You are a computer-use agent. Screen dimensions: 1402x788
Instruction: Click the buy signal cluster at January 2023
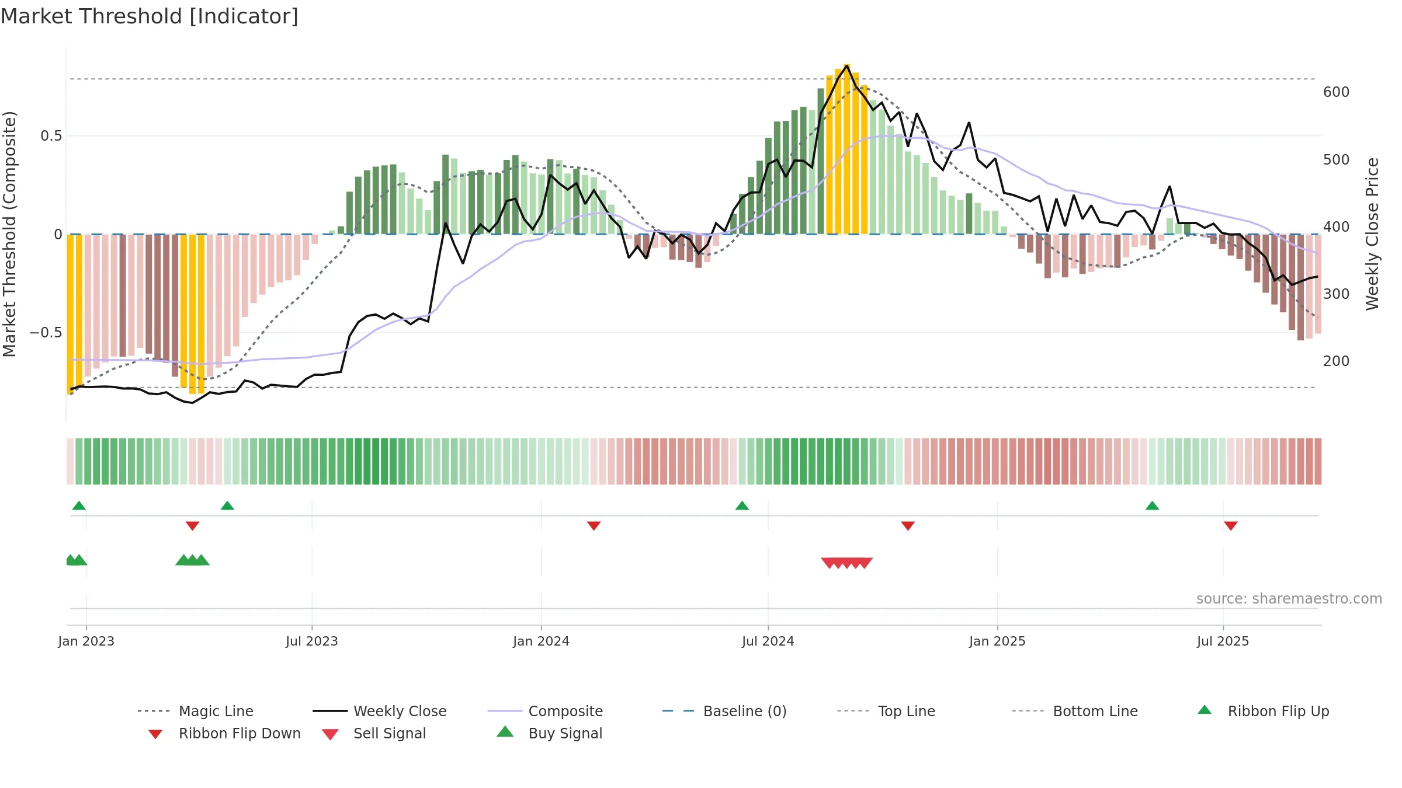76,560
